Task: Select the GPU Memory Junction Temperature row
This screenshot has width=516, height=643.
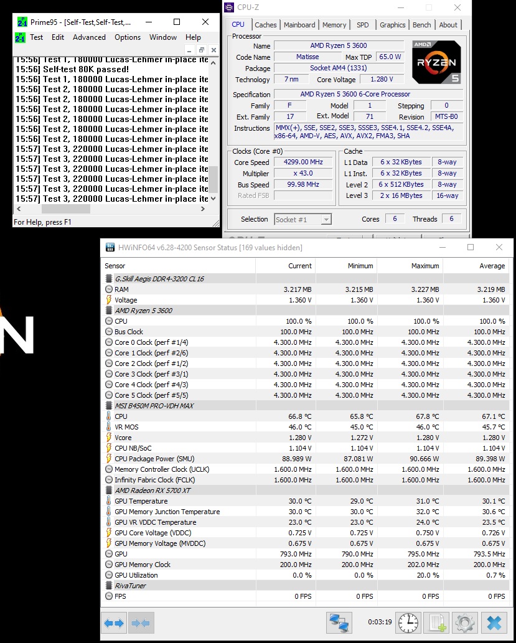Action: (305, 512)
